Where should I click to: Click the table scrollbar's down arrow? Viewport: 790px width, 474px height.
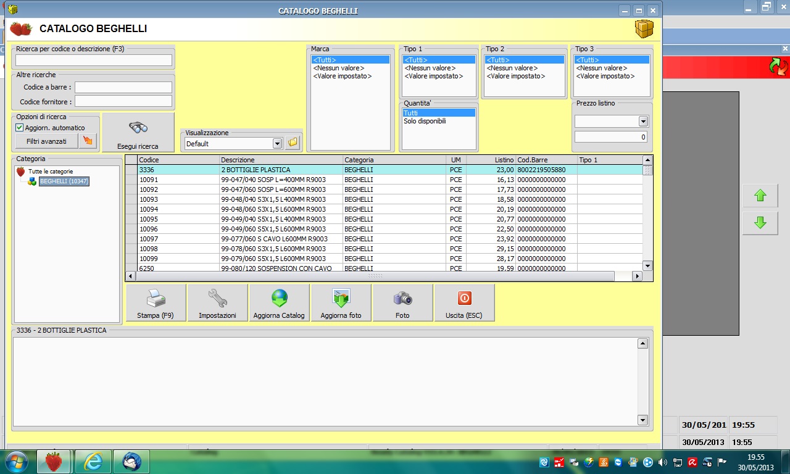click(647, 265)
